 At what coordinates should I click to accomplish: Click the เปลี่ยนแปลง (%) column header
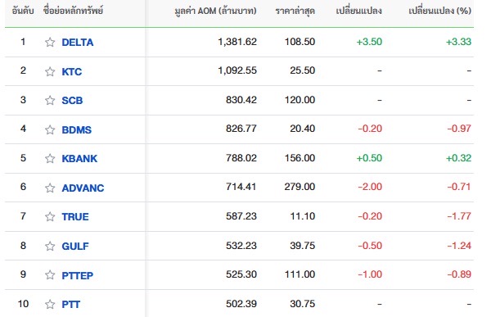pos(440,11)
